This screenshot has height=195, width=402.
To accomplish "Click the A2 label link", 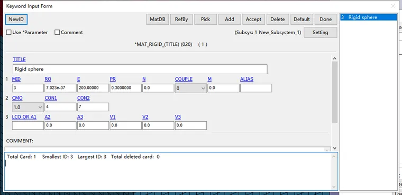I will click(48, 117).
